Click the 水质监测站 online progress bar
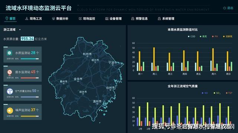The width and height of the screenshot is (238, 133). (x=30, y=59)
